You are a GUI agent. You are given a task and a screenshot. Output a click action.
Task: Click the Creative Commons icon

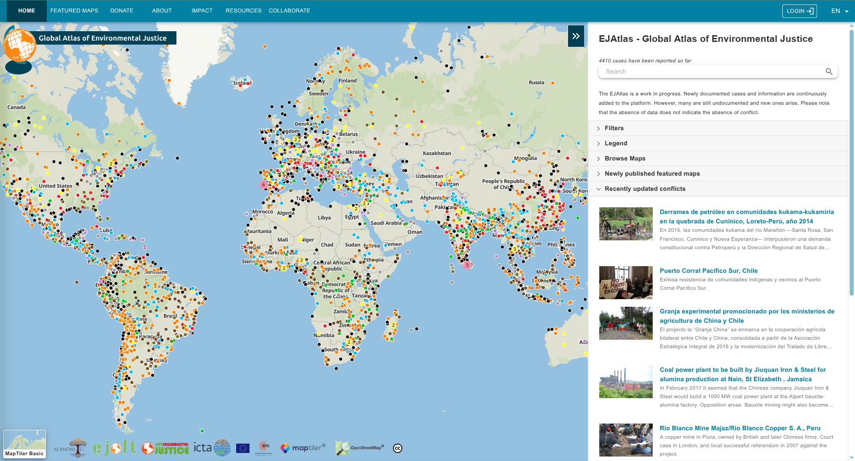coord(397,448)
